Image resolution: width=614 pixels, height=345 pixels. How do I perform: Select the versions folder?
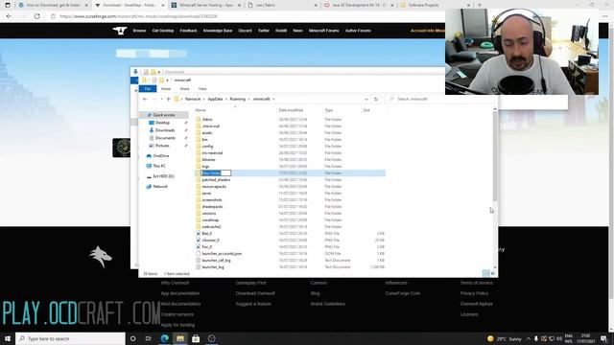209,214
